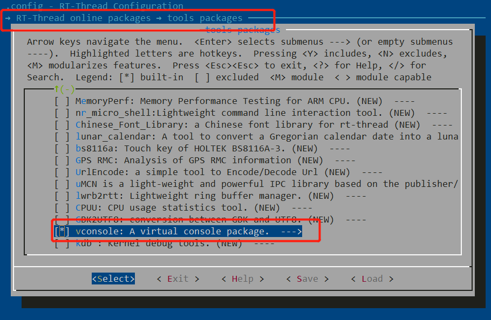Expand submenu dashes after UrlEncode entry
Image resolution: width=491 pixels, height=320 pixels.
[x=372, y=172]
